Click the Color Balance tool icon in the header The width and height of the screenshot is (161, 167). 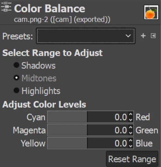coord(6,7)
